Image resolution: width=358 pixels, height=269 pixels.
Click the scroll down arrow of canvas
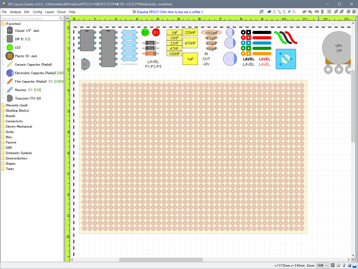point(353,255)
